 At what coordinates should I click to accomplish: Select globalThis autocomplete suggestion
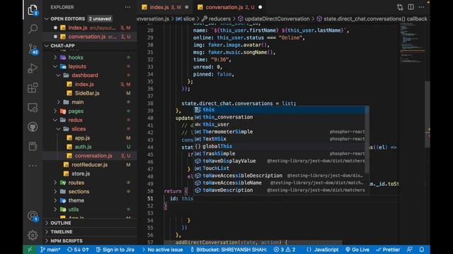click(x=280, y=146)
